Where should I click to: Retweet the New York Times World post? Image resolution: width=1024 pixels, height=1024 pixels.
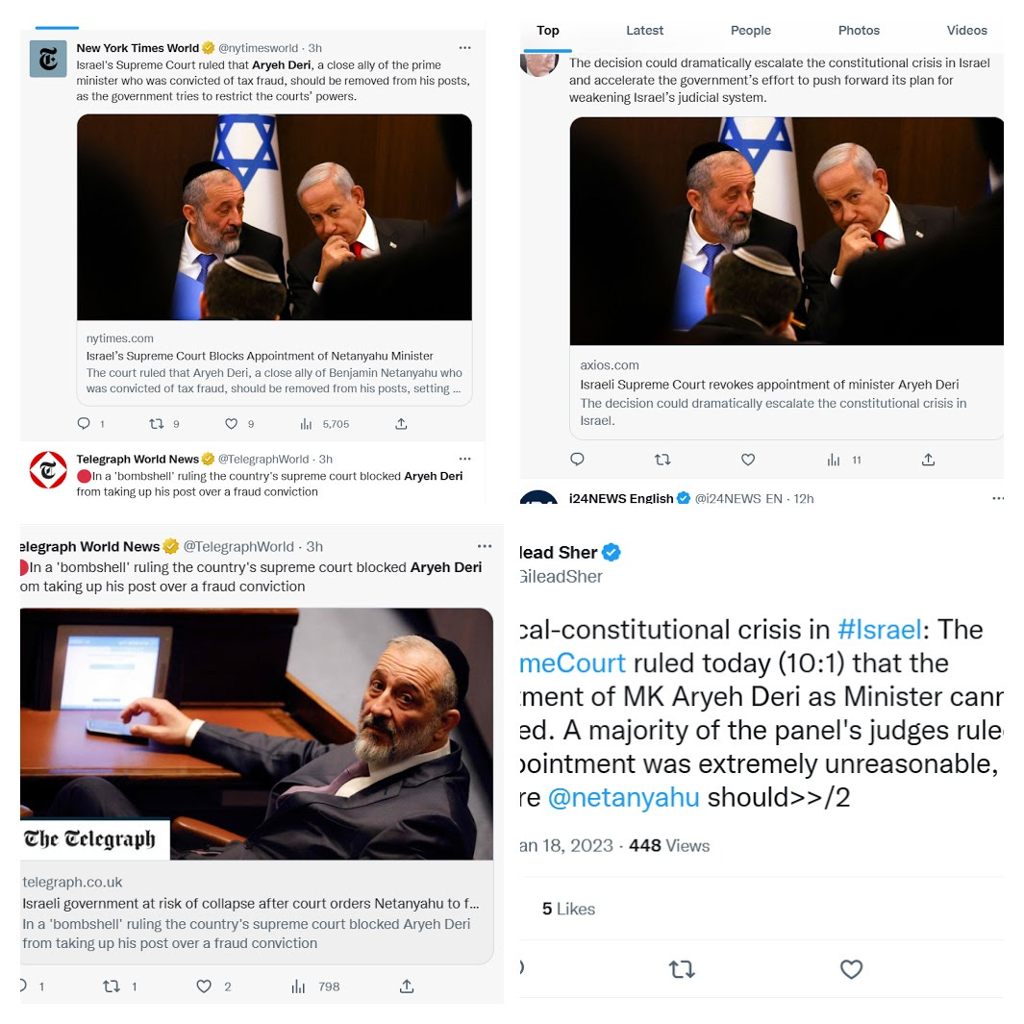click(156, 424)
